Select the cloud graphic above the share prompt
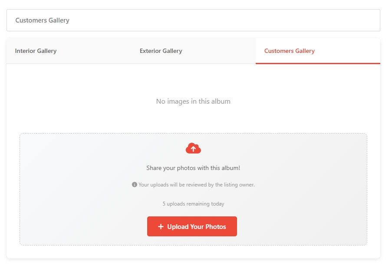Screen dimensions: 392x268 pos(193,148)
